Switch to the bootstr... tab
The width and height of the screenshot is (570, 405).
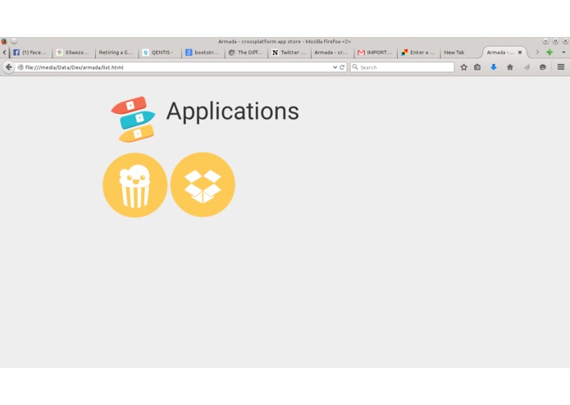tap(203, 52)
